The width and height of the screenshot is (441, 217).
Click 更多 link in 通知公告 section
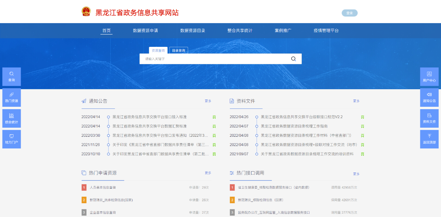tap(208, 101)
